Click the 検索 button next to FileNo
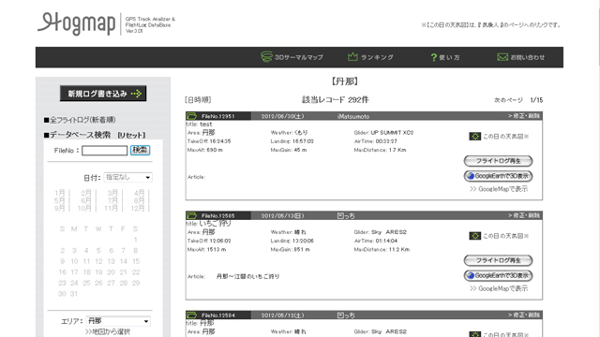 (140, 150)
